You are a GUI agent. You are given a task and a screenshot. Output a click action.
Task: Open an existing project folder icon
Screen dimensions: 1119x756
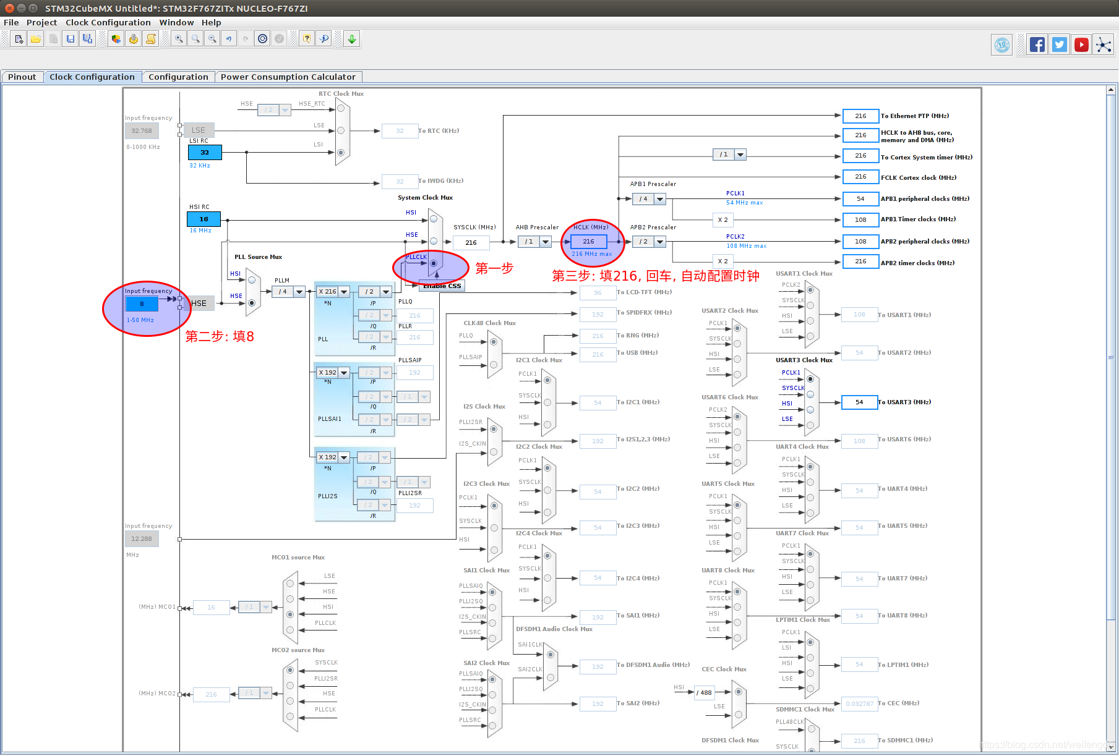click(x=36, y=39)
